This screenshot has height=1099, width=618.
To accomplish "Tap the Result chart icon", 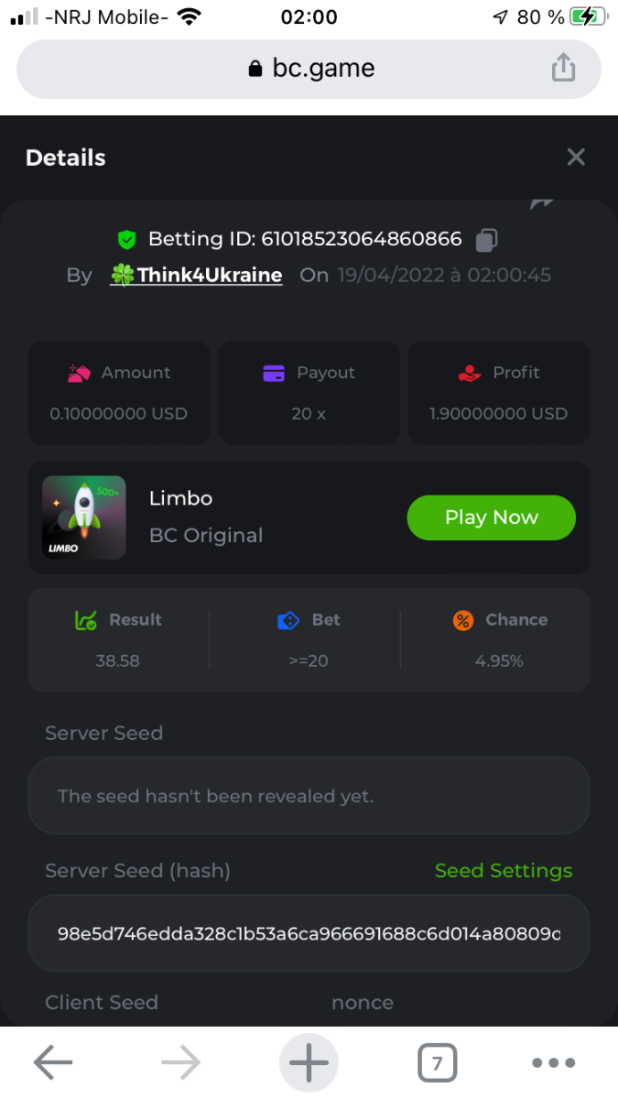I will 86,620.
